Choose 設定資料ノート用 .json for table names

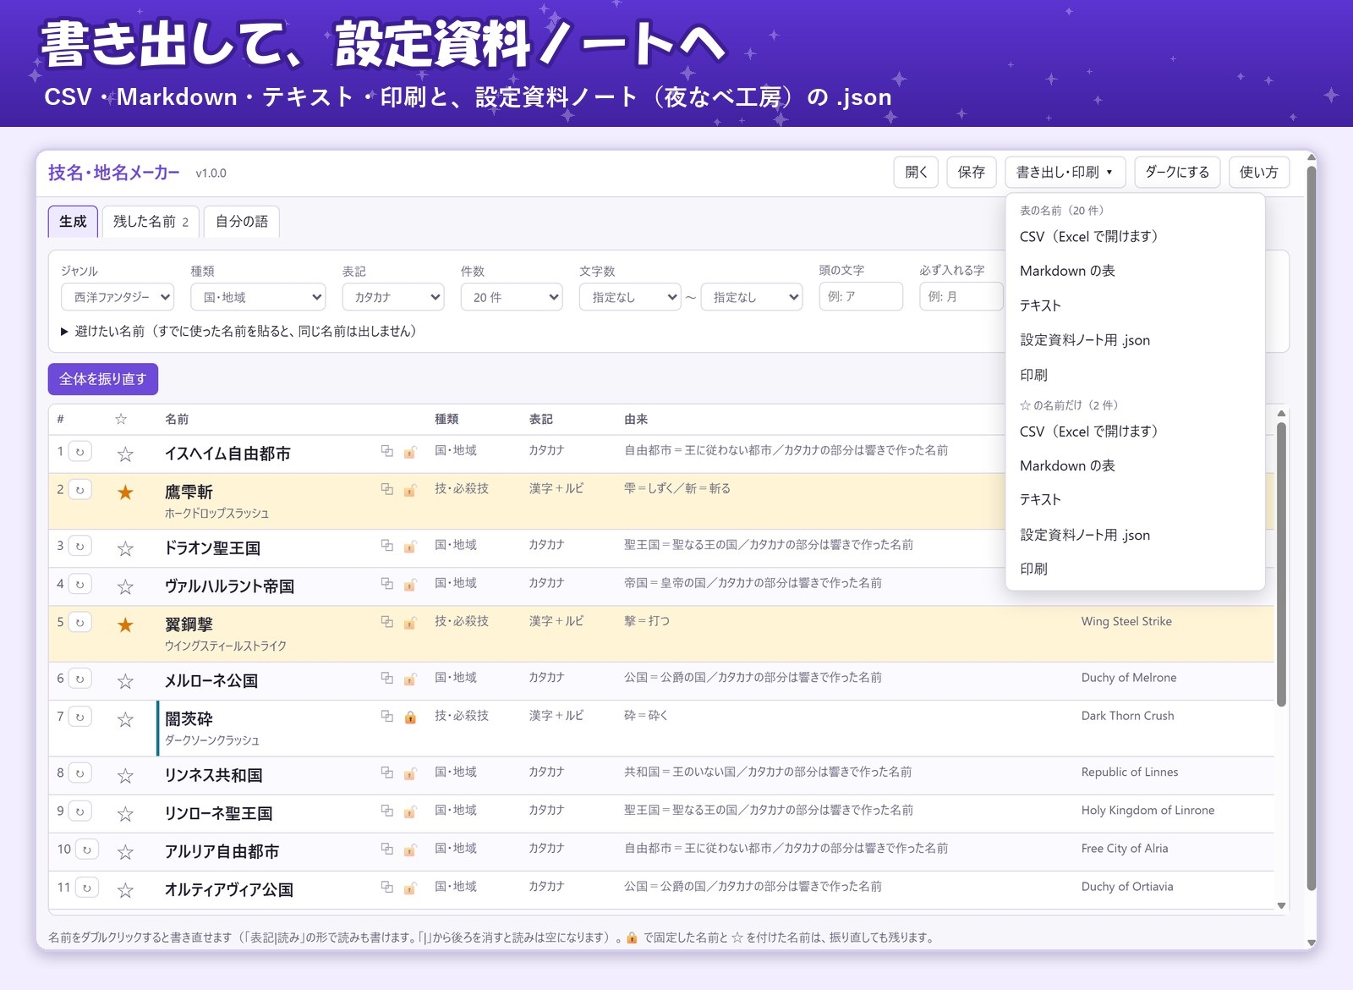[1135, 340]
